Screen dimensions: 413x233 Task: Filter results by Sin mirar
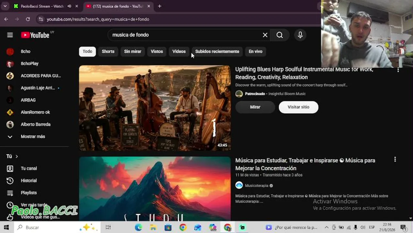click(x=133, y=51)
